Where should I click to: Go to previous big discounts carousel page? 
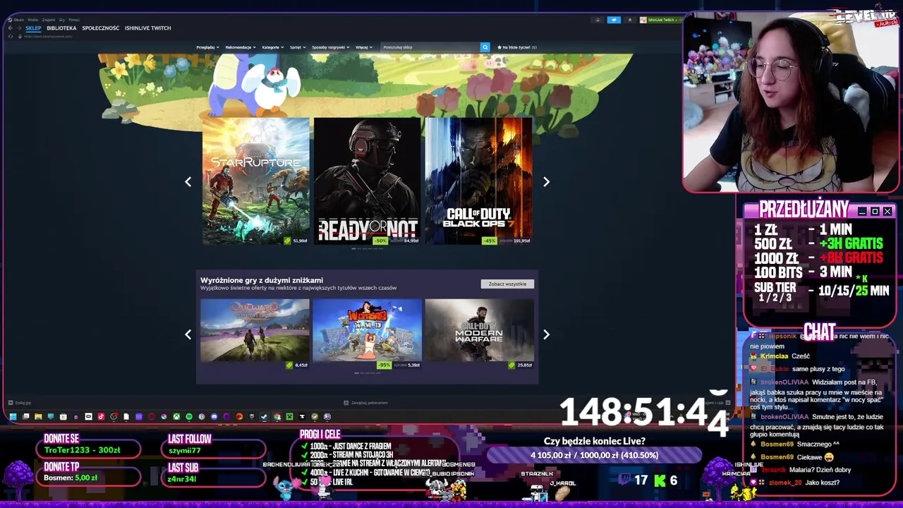tap(188, 334)
